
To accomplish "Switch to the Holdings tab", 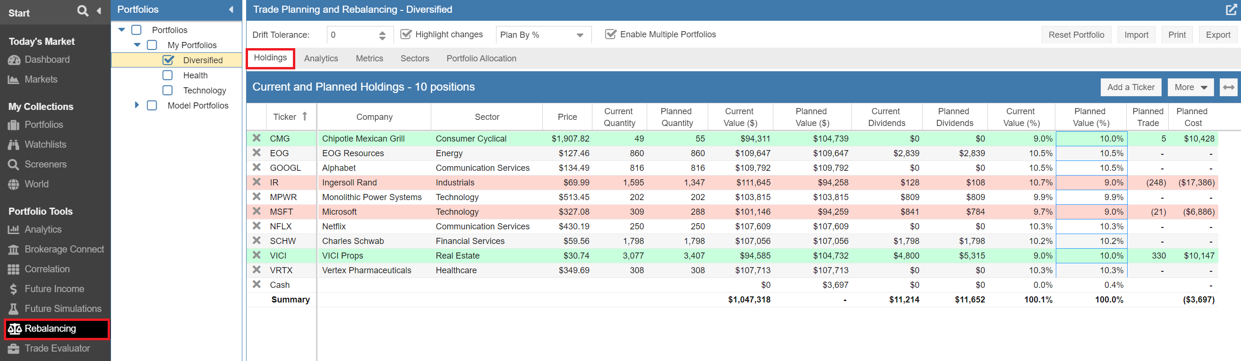I will point(270,58).
